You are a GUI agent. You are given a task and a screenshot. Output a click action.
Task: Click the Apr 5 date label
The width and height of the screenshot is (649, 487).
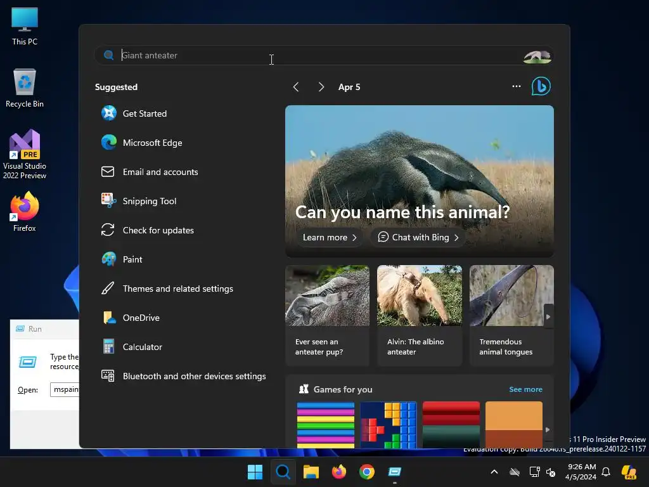(349, 87)
